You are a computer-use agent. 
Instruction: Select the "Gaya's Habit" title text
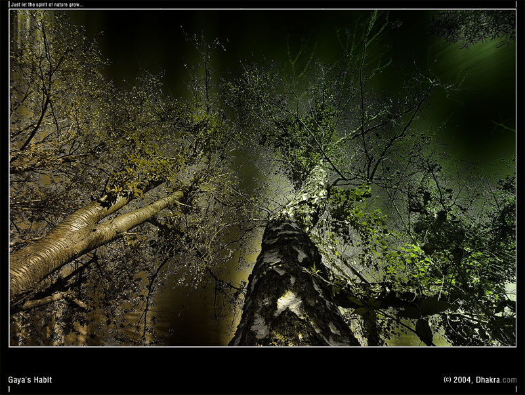(30, 380)
